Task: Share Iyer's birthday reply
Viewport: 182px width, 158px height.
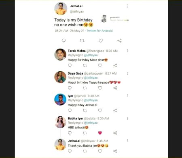Action: (115, 111)
